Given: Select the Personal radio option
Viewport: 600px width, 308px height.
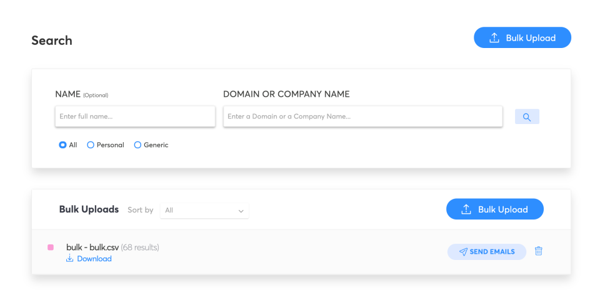Looking at the screenshot, I should pos(91,145).
